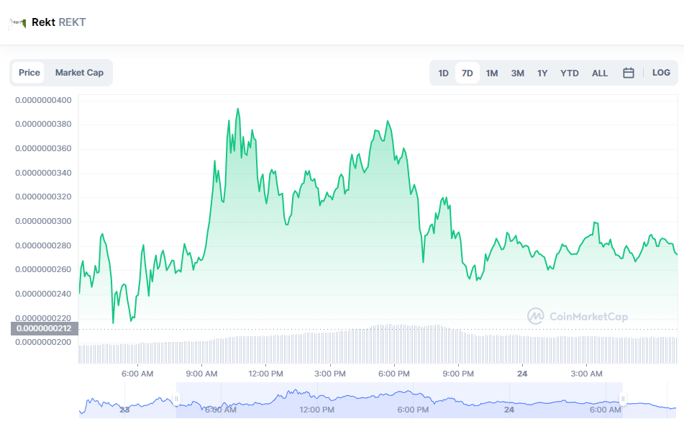Click the 0.0000000240 y-axis label

[43, 294]
